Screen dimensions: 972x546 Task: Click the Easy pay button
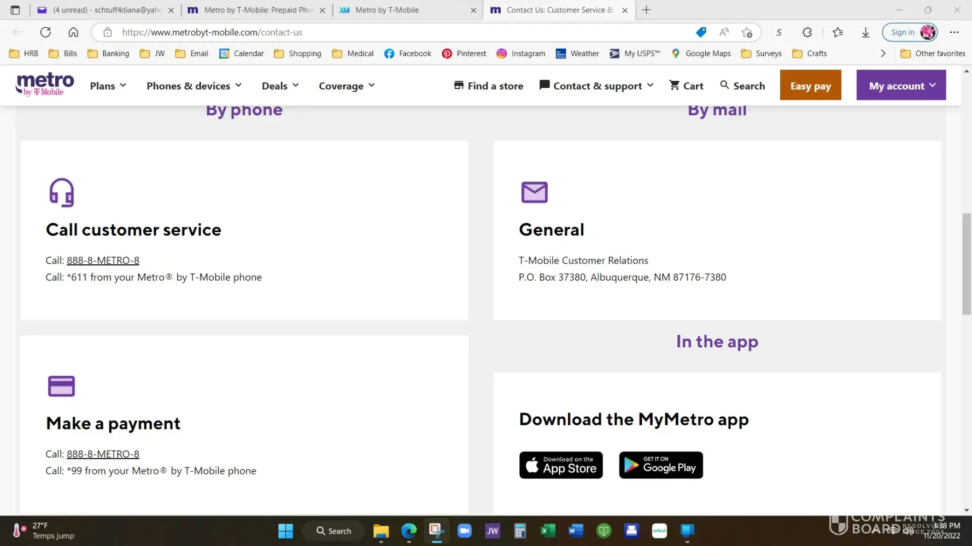tap(810, 86)
